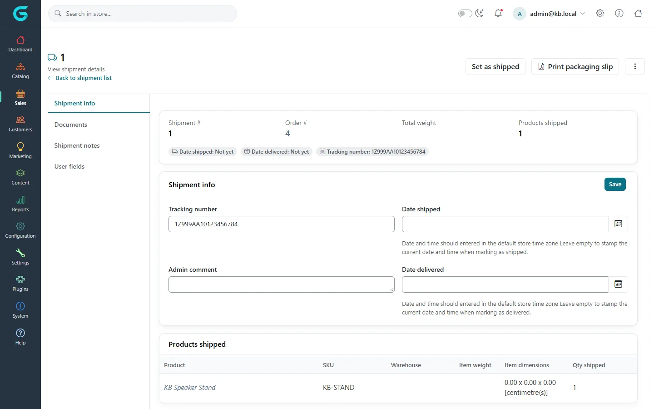Screen dimensions: 654x409
Task: Open the notifications bell
Action: tap(498, 13)
